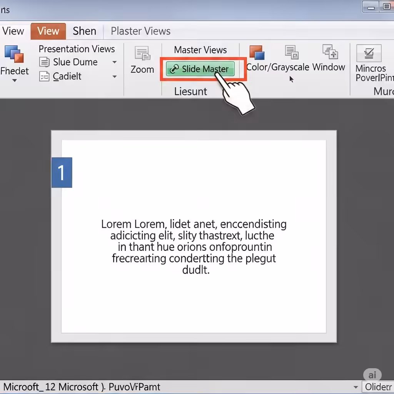This screenshot has height=394, width=394.
Task: Click the Master Views group label
Action: click(200, 50)
